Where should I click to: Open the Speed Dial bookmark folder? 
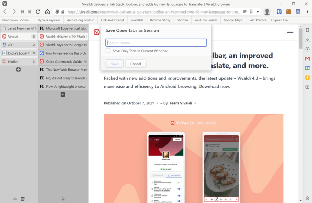point(280,20)
